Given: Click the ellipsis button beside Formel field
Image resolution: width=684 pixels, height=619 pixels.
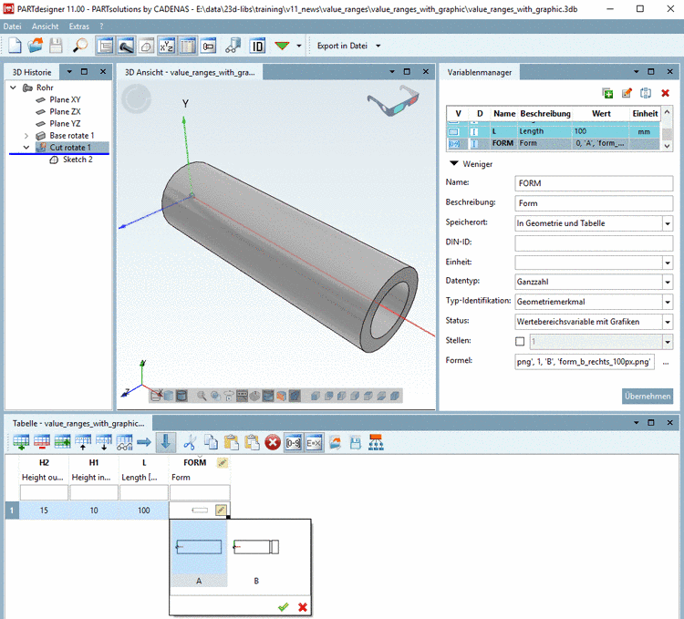Looking at the screenshot, I should [666, 362].
